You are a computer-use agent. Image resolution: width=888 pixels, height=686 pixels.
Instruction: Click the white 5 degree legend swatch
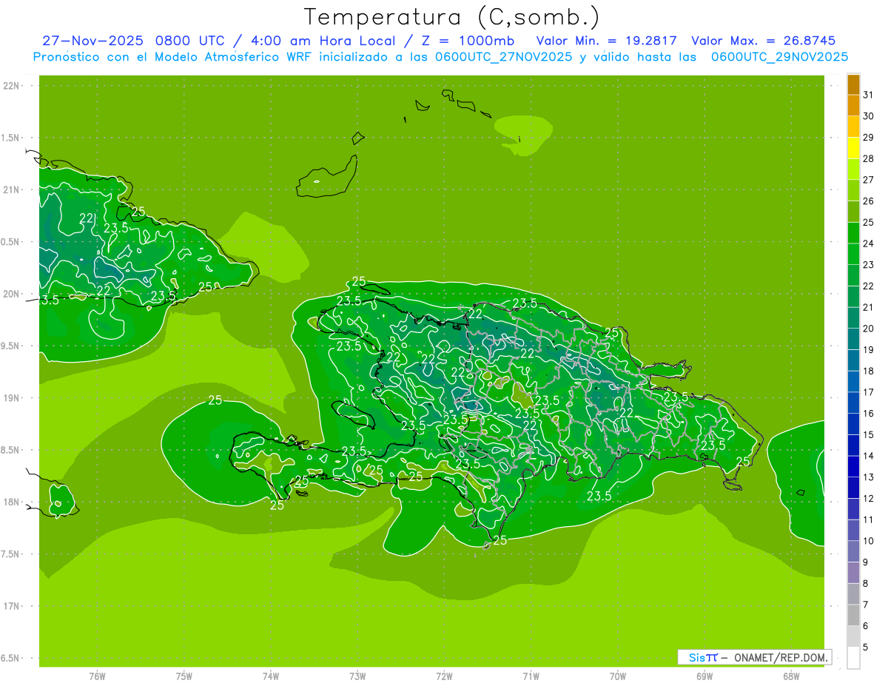pyautogui.click(x=853, y=658)
